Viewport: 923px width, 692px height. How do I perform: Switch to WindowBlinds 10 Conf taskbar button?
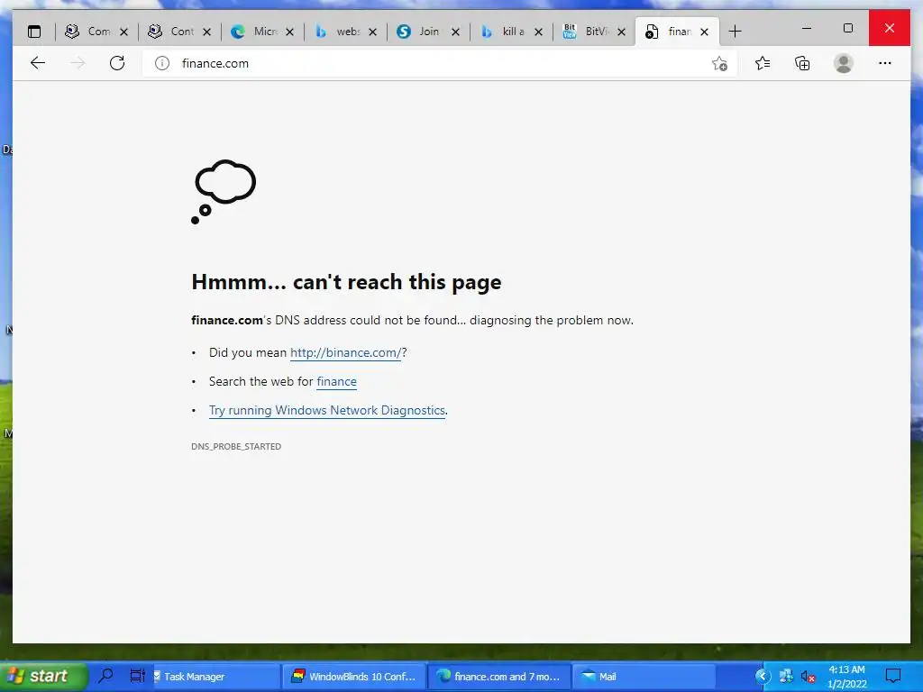coord(353,676)
